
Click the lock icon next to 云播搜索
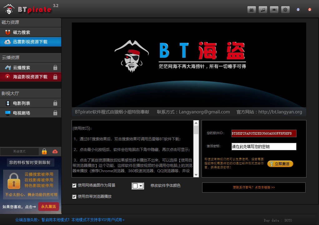[55, 67]
